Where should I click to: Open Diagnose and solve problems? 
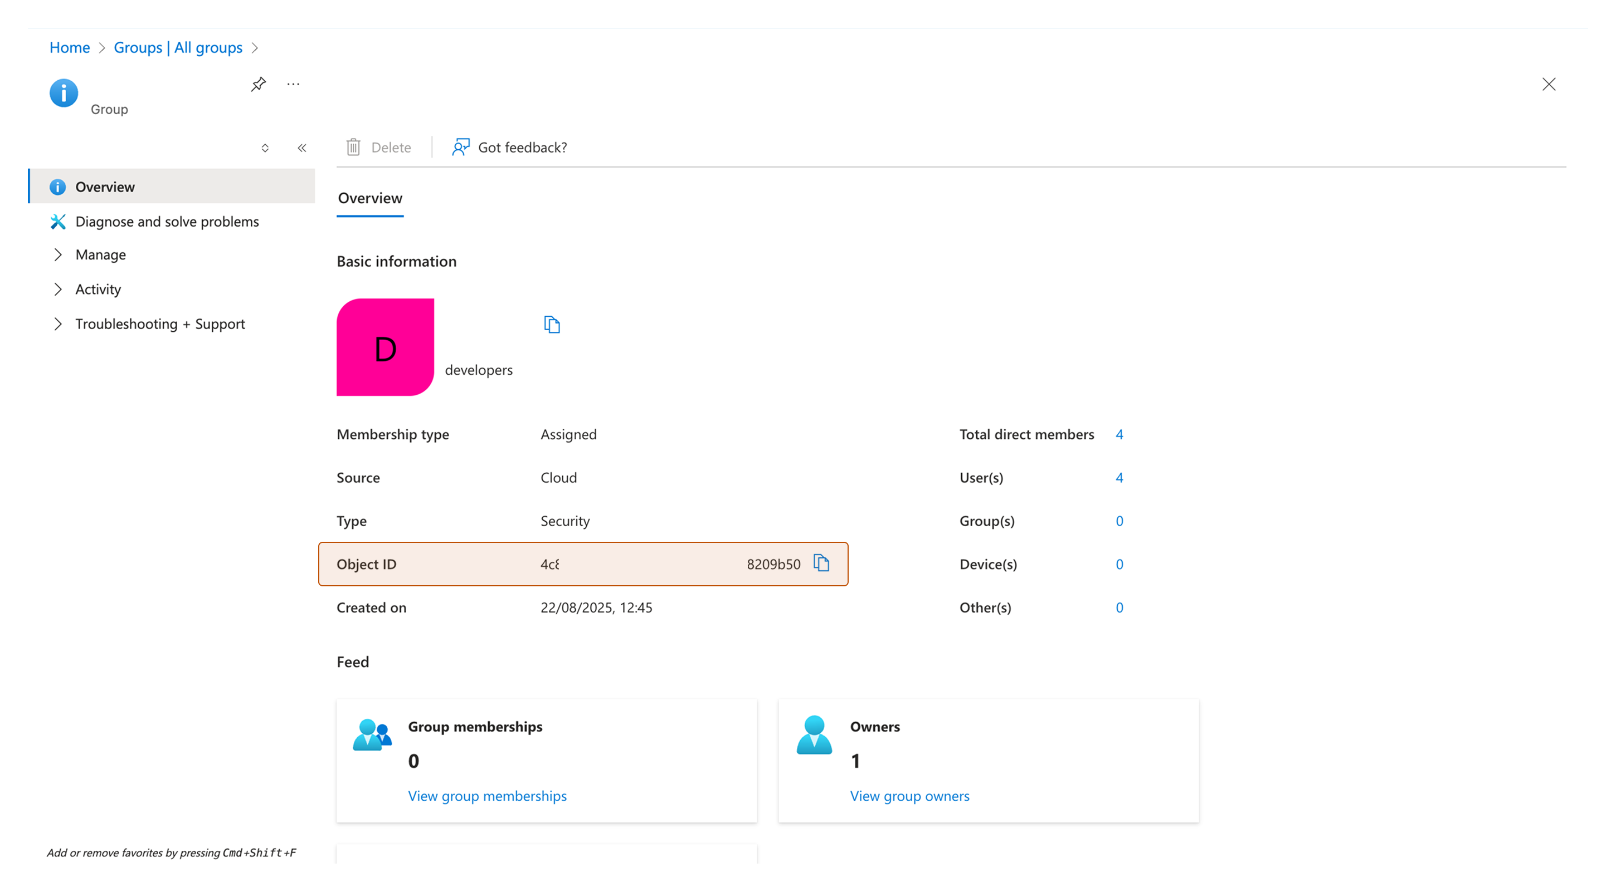(167, 221)
